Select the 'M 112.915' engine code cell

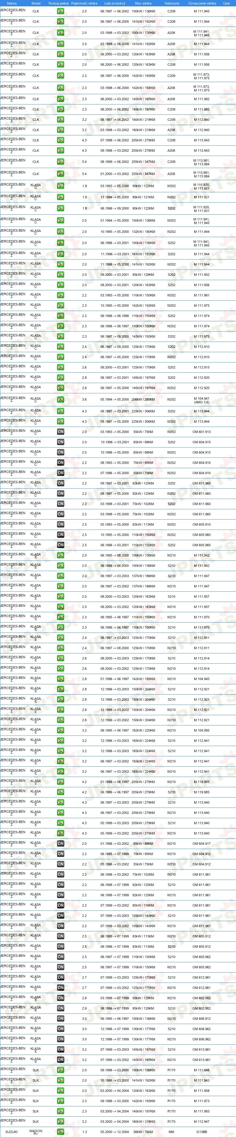pos(202,367)
